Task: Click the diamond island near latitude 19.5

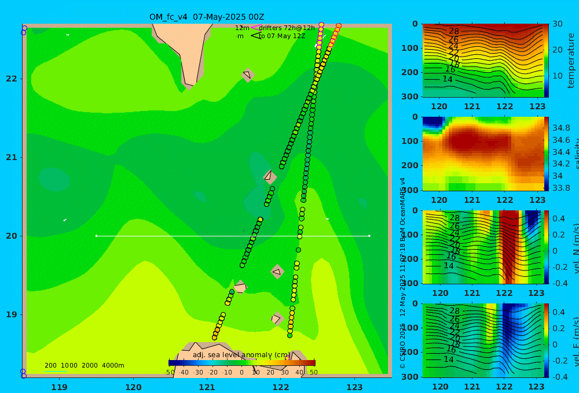Action: coord(277,272)
